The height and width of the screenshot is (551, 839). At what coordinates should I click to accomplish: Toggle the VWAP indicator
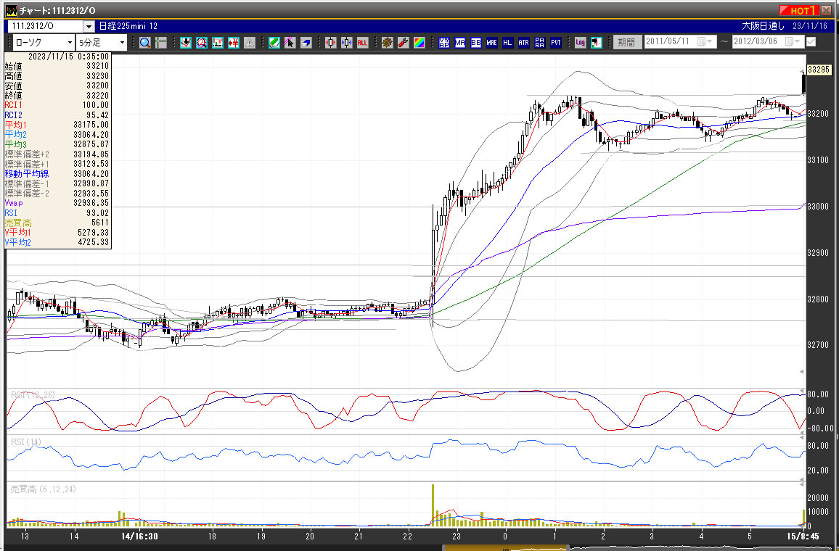(x=444, y=43)
